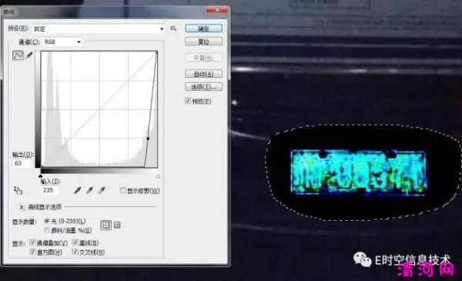Toggle the 直方图 histogram checkbox
The height and width of the screenshot is (281, 462).
[32, 252]
